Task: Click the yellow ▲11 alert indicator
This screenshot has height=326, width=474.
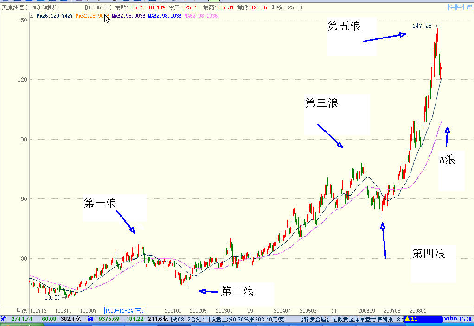Action: click(x=411, y=319)
